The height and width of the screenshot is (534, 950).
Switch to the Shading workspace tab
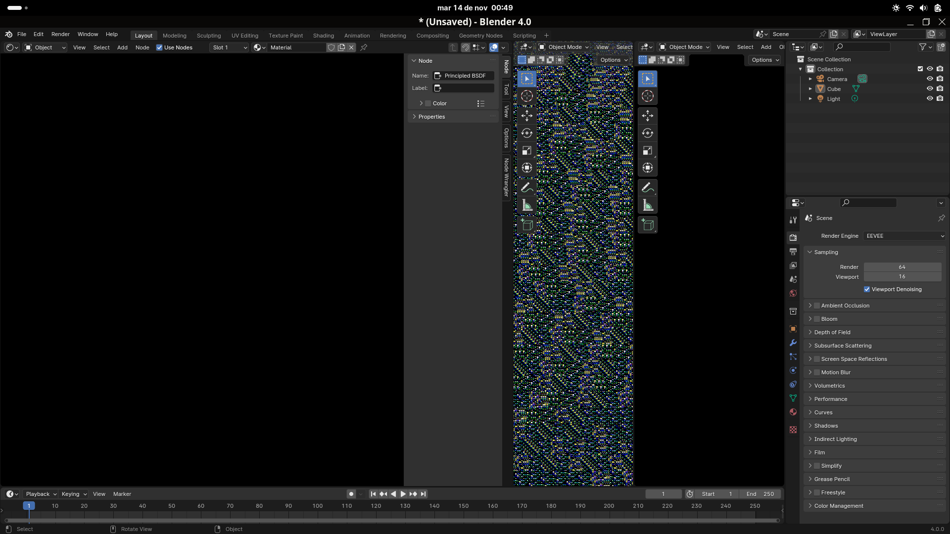(323, 36)
